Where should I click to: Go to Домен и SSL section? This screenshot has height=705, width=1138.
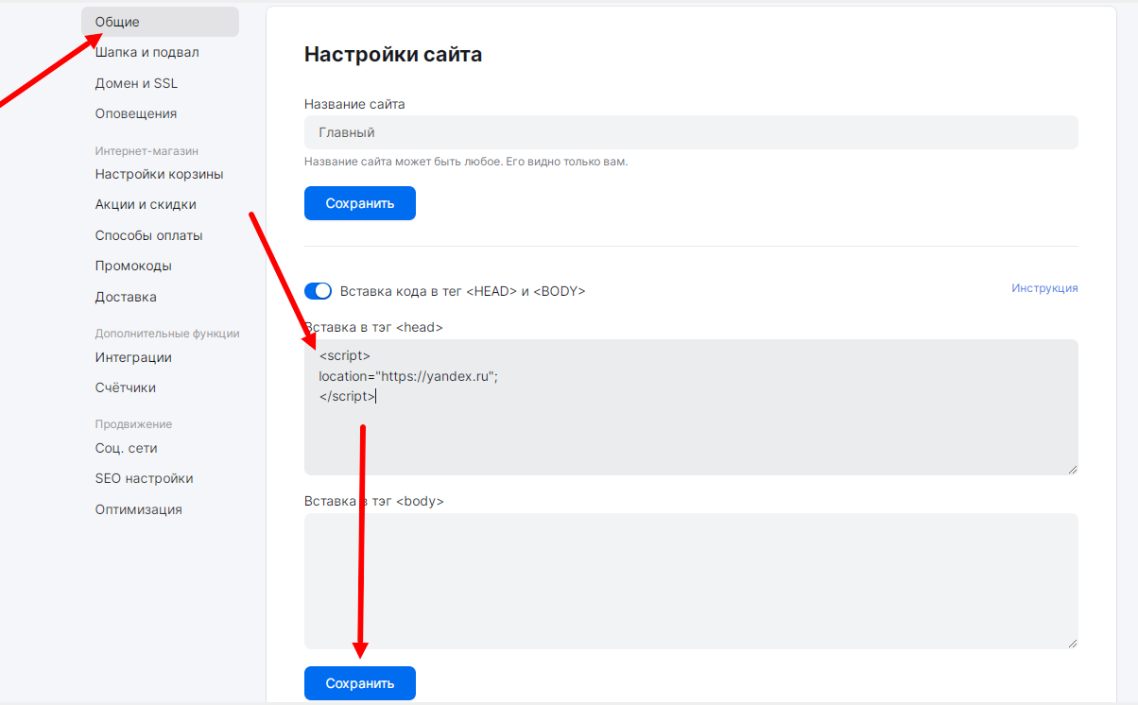pyautogui.click(x=136, y=83)
